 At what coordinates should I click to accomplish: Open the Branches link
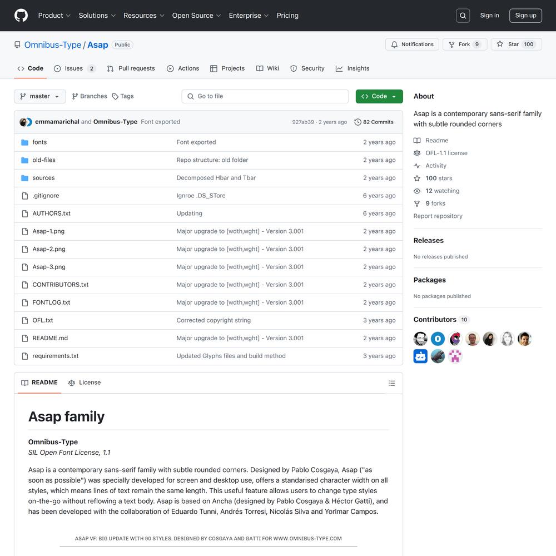click(x=90, y=96)
